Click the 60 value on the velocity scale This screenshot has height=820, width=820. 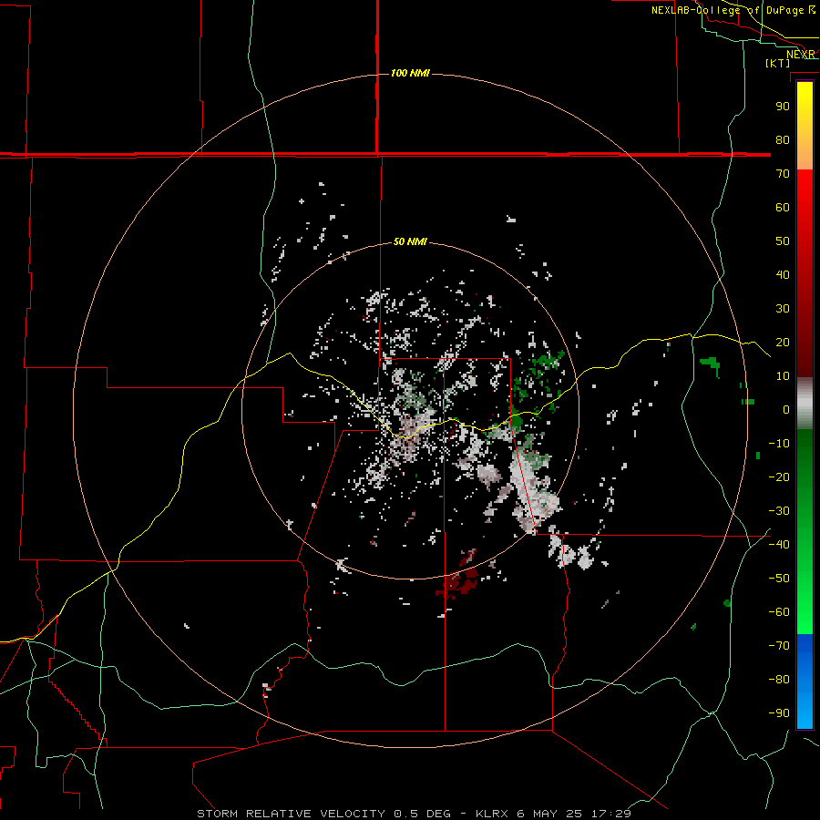[x=783, y=207]
